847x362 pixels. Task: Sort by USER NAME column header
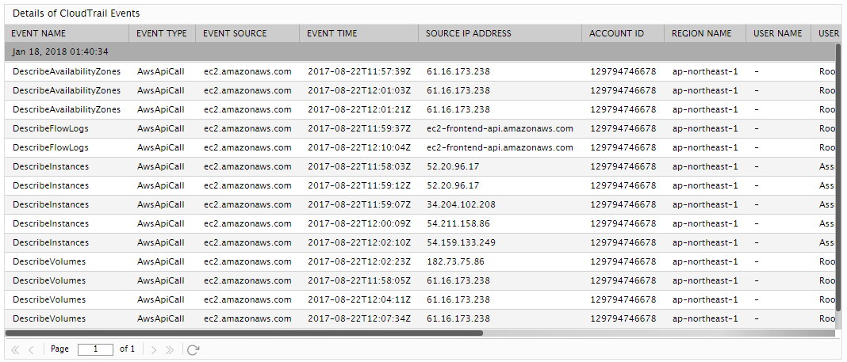pos(778,33)
